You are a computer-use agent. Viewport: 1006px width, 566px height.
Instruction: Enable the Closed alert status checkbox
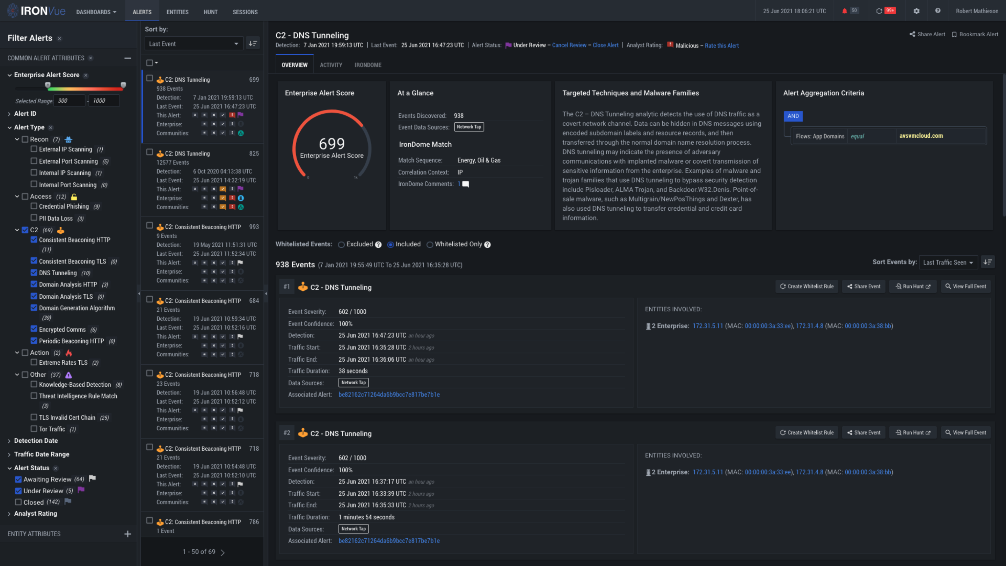click(19, 502)
